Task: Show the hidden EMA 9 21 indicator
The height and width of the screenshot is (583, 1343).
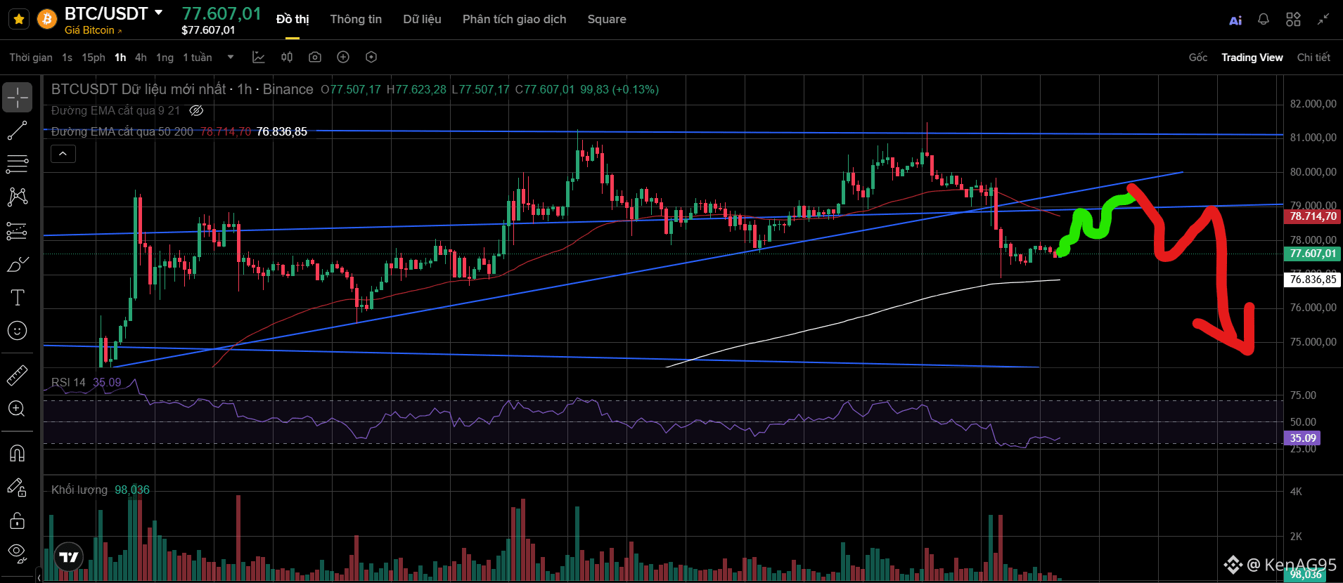Action: pos(197,110)
